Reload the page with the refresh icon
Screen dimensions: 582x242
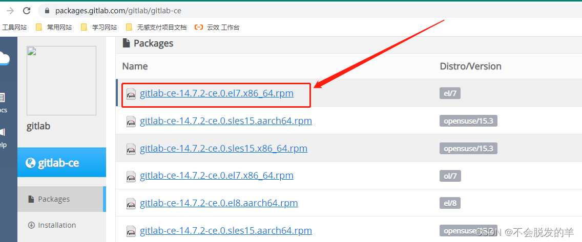click(27, 11)
